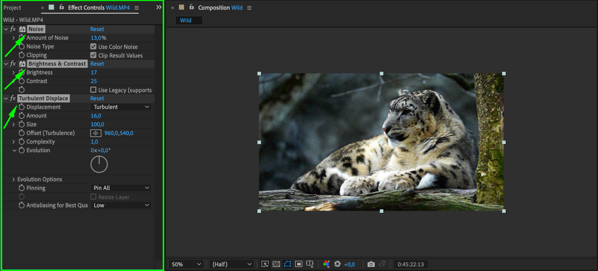Open grid and guide options icon
The width and height of the screenshot is (598, 271).
310,264
